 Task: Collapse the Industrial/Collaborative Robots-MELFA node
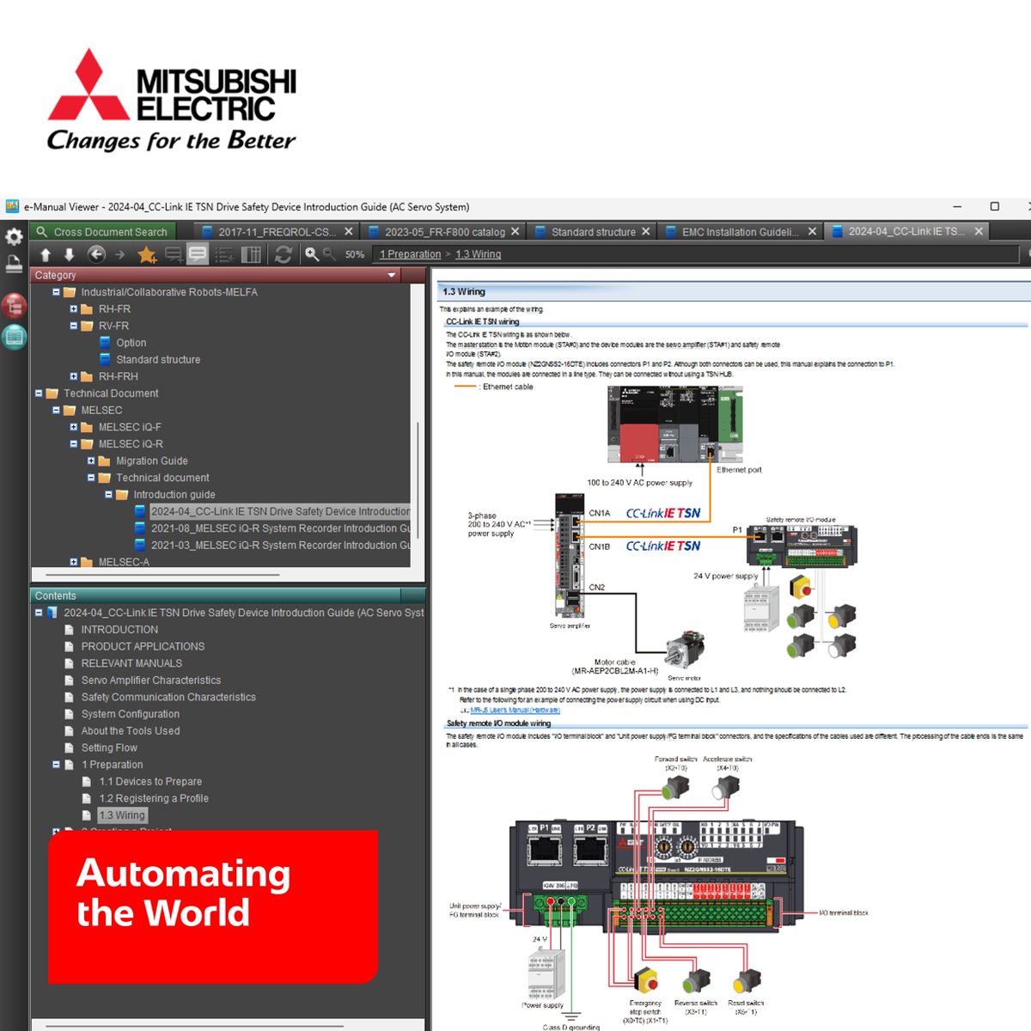point(56,292)
